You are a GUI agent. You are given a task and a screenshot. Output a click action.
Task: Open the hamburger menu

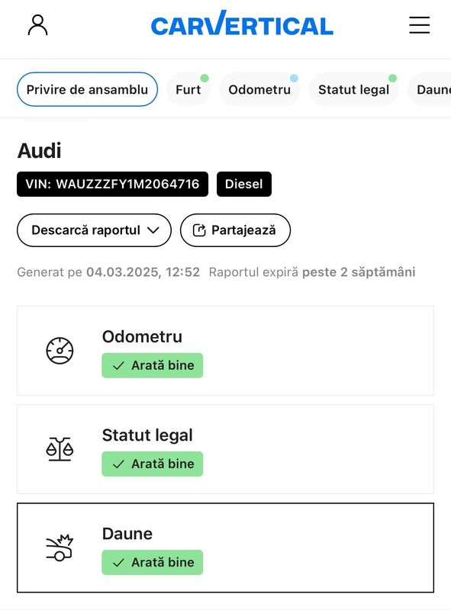pos(420,25)
